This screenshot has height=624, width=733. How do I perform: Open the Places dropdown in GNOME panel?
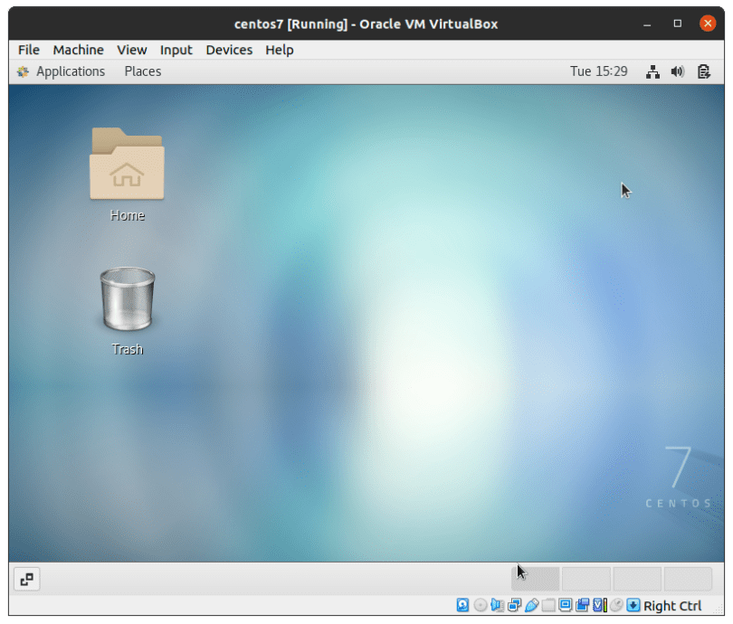click(142, 71)
